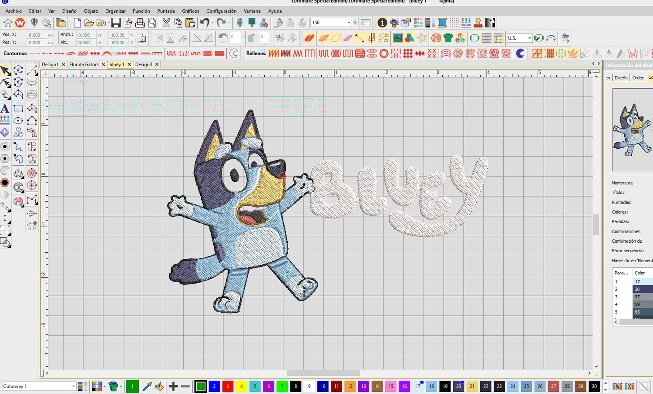
Task: Close the Florida Gators tab
Action: [103, 64]
